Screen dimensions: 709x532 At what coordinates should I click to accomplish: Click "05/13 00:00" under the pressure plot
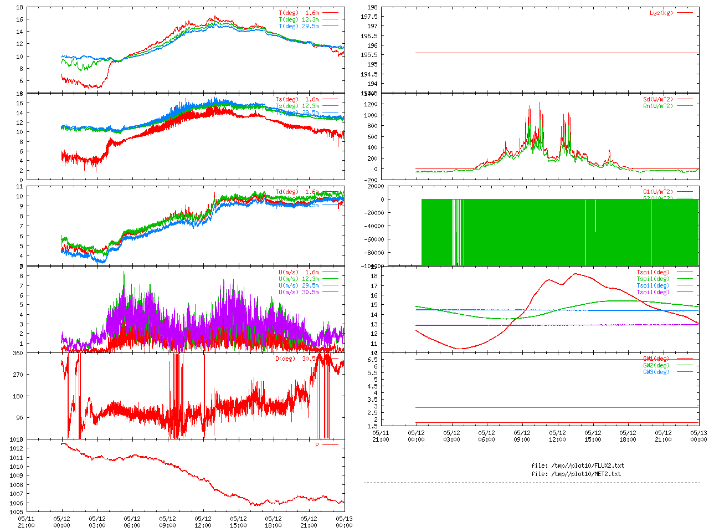click(345, 522)
